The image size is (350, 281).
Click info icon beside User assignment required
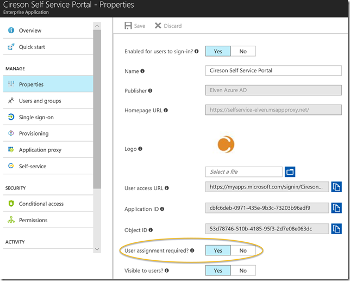click(192, 251)
